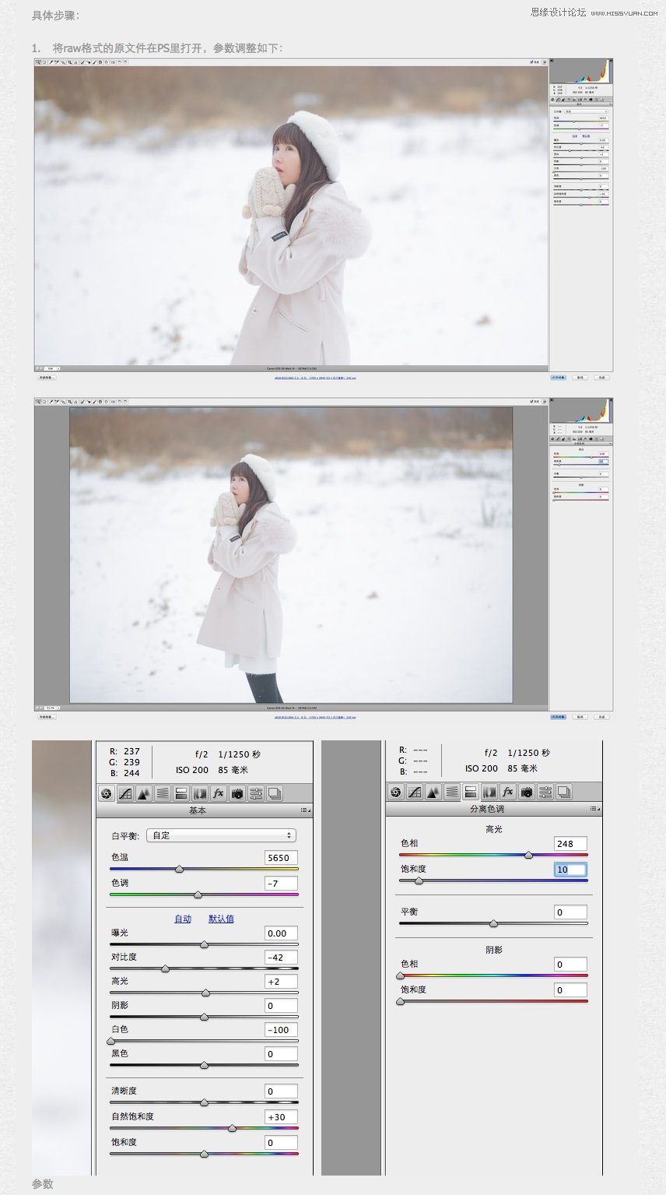Image resolution: width=666 pixels, height=1195 pixels.
Task: Click the 黑色 value field
Action: tap(281, 1054)
